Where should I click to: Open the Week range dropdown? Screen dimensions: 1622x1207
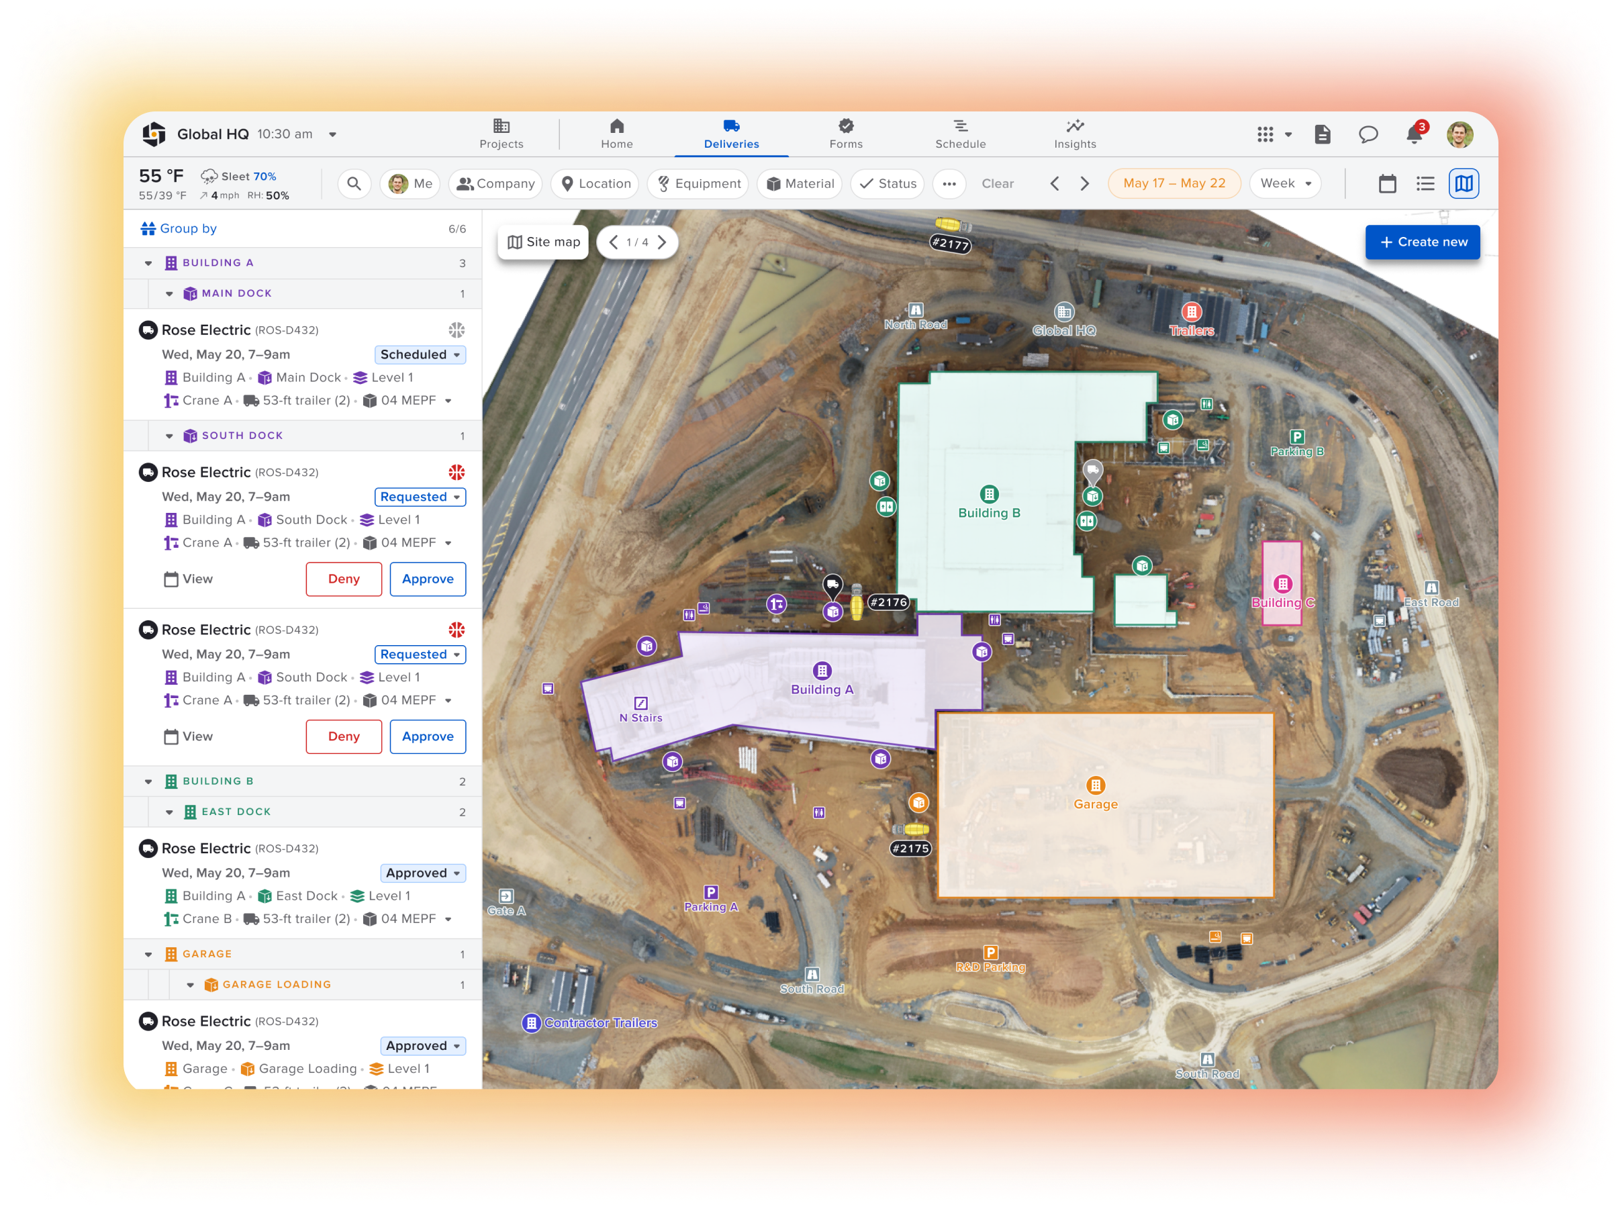pos(1285,184)
